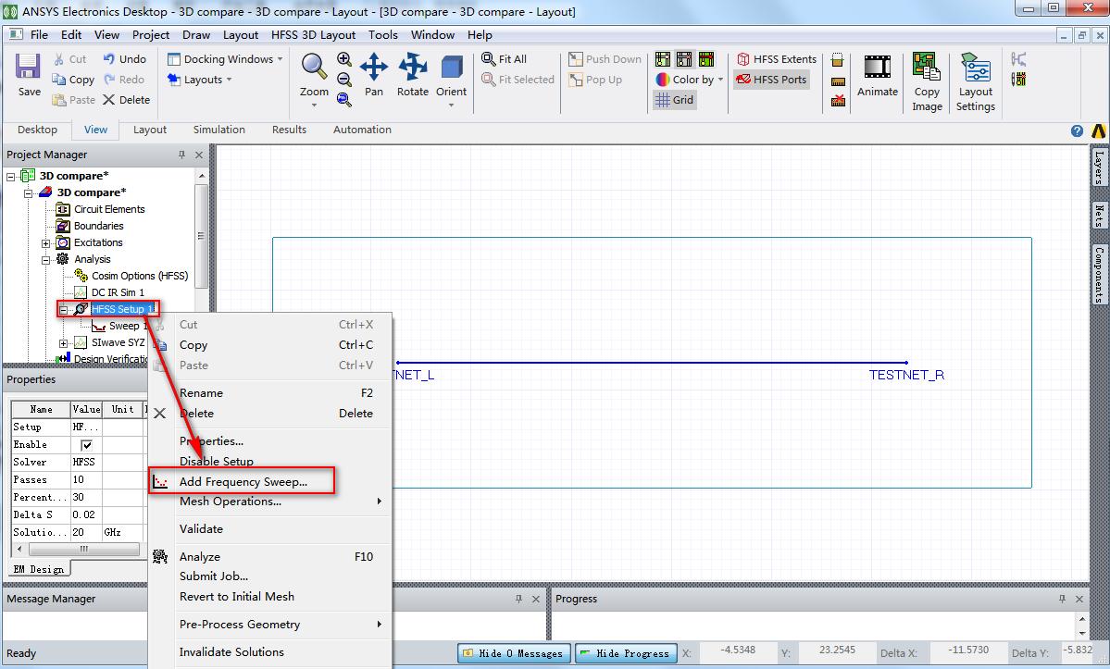Toggle HFSS Ports visibility

(x=771, y=80)
